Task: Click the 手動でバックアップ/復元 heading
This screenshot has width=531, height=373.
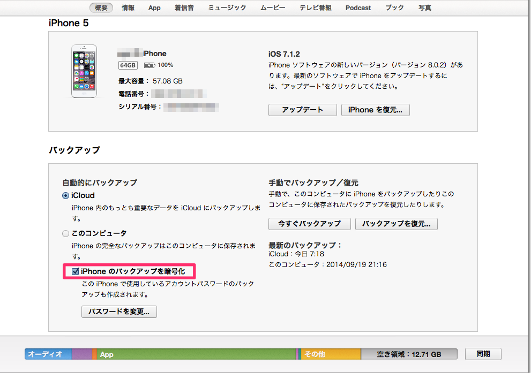Action: pos(313,182)
